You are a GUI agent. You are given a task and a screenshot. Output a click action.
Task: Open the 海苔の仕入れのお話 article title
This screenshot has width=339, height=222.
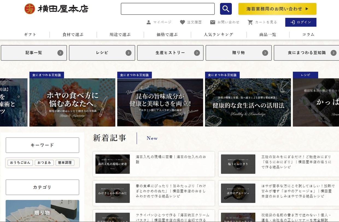coord(171,159)
